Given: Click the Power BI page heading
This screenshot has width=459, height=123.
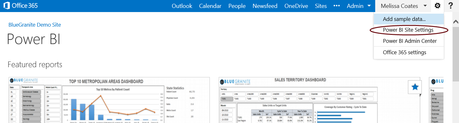Looking at the screenshot, I should 34,39.
